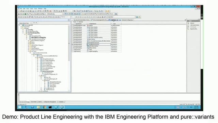Screen dimensions: 218x123
Task: Open the Windows Start button
Action: pos(20,107)
